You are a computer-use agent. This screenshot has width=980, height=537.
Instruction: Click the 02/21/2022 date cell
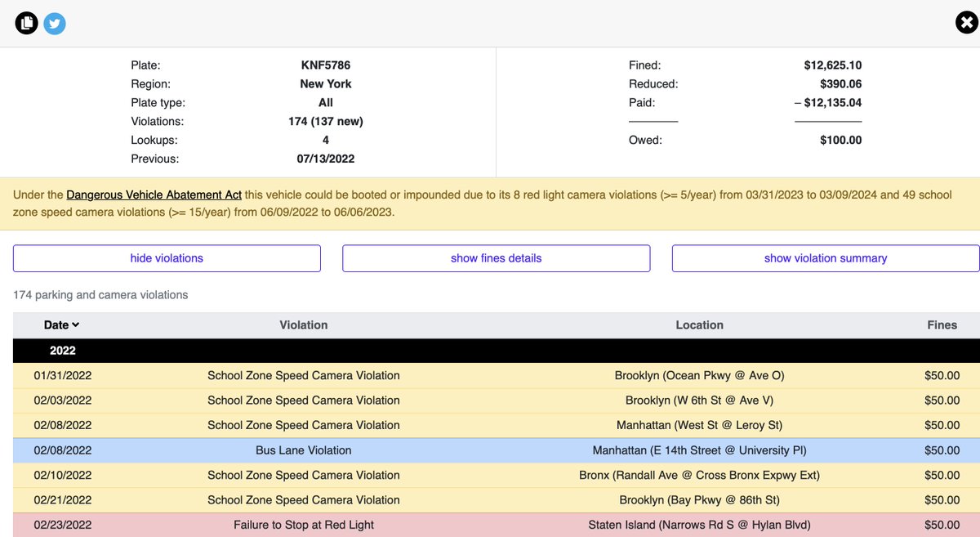click(63, 500)
